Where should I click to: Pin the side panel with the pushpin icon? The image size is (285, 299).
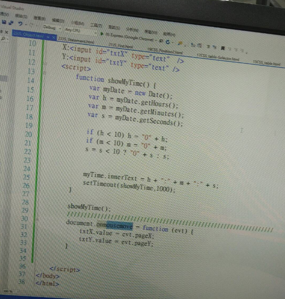(x=1, y=31)
